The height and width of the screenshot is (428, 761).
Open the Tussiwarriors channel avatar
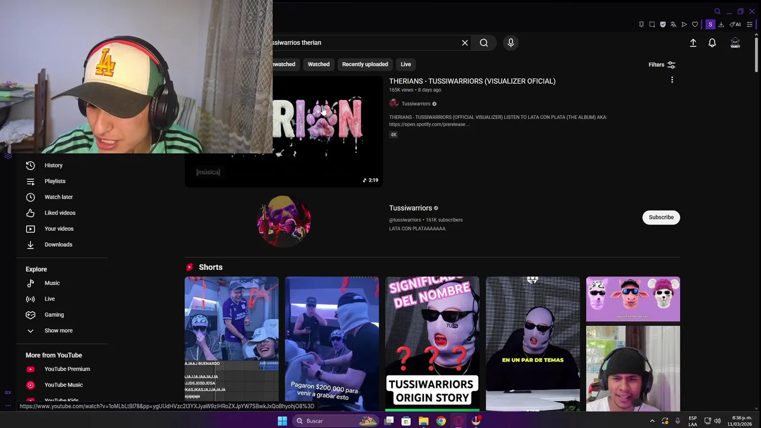click(x=284, y=221)
